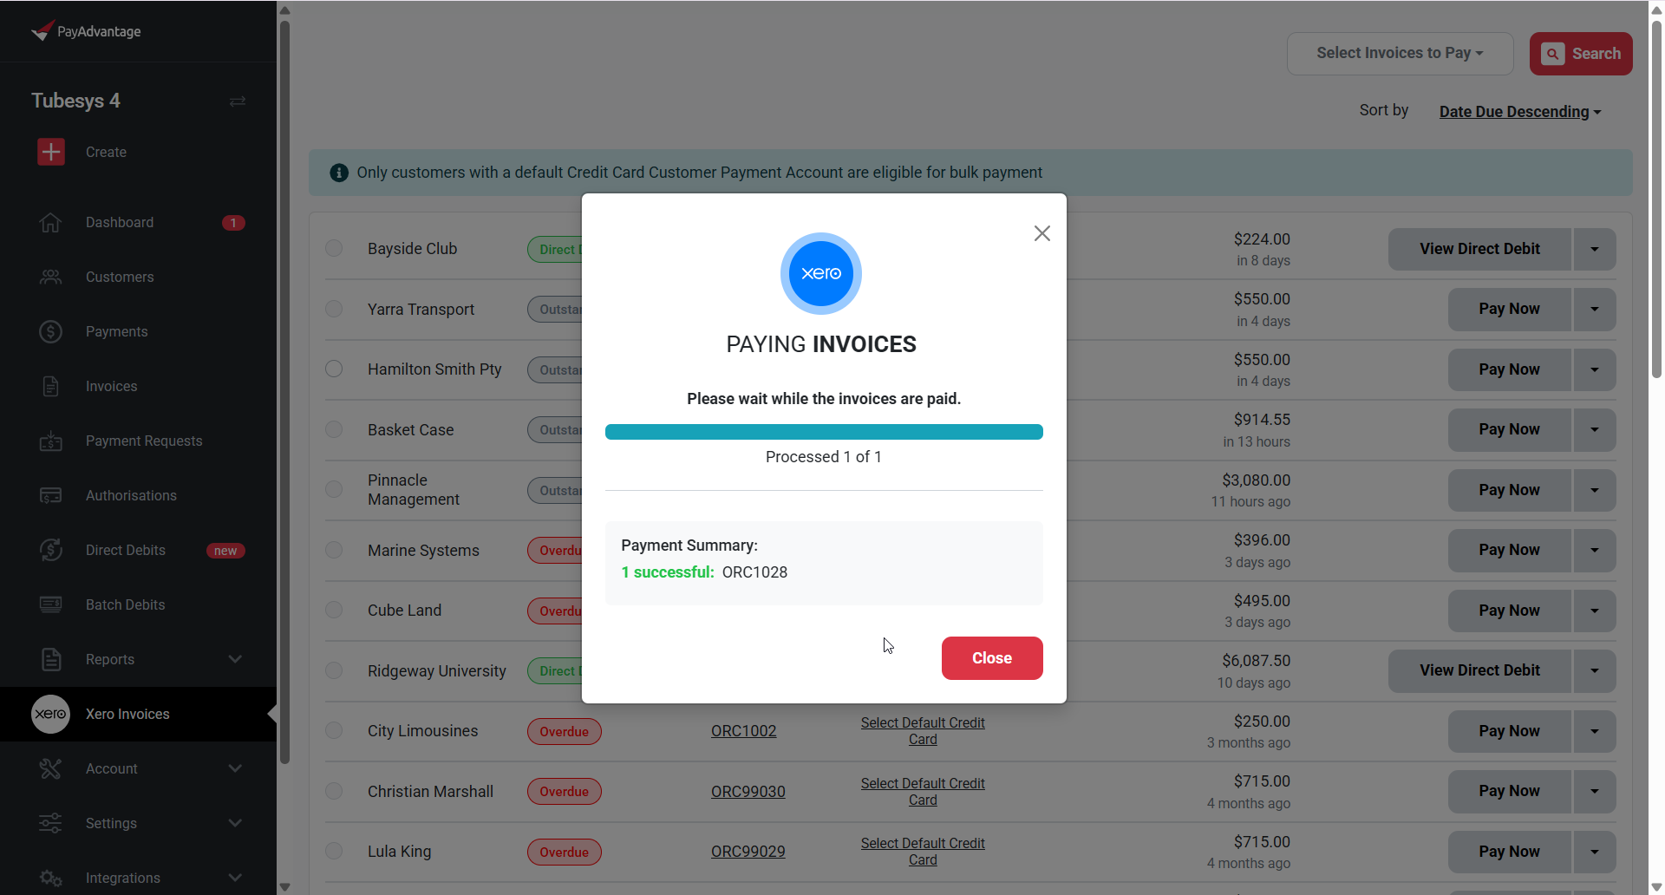
Task: Click the Authorisations card icon
Action: coord(50,496)
